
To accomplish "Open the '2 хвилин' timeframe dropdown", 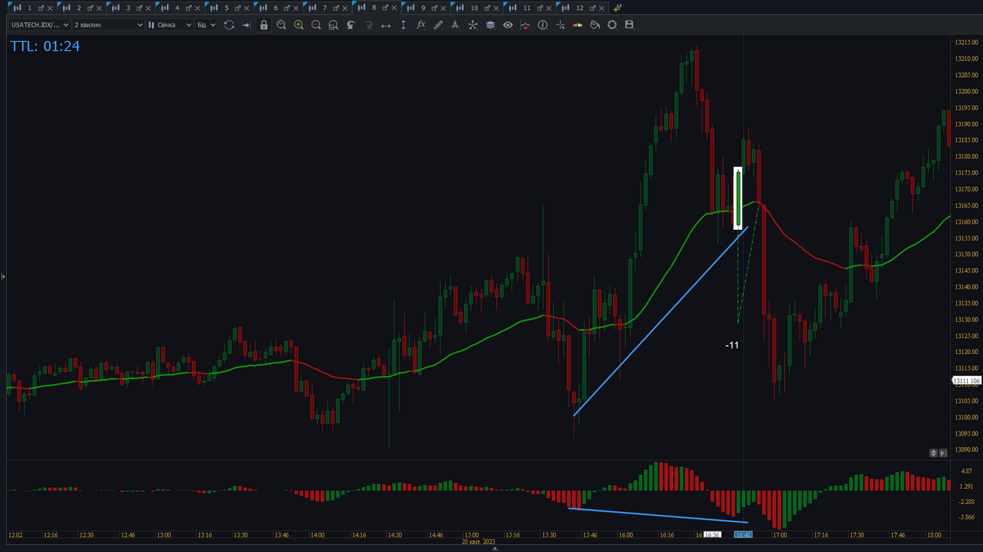I will (x=107, y=25).
